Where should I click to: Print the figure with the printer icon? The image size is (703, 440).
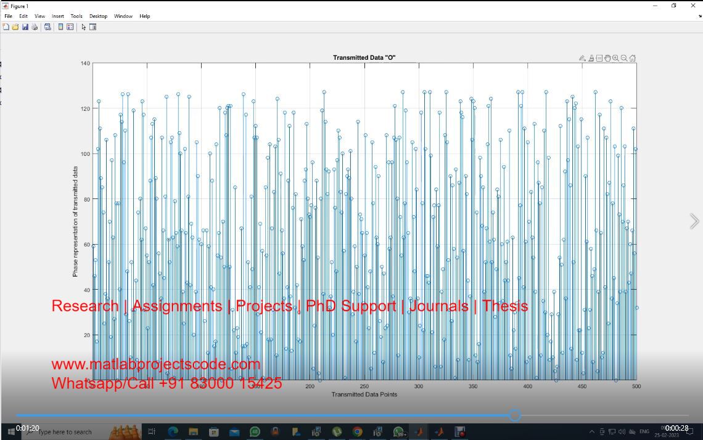35,27
